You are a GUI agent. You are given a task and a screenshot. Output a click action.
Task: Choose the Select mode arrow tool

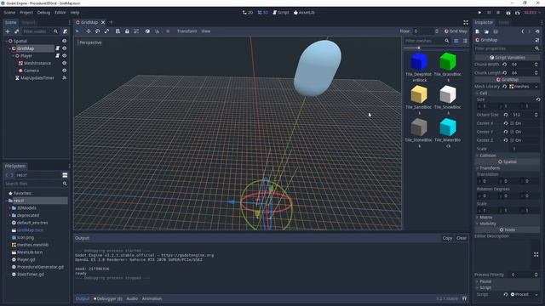pos(77,31)
